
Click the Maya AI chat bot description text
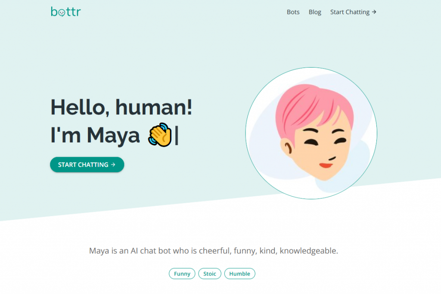click(x=214, y=251)
